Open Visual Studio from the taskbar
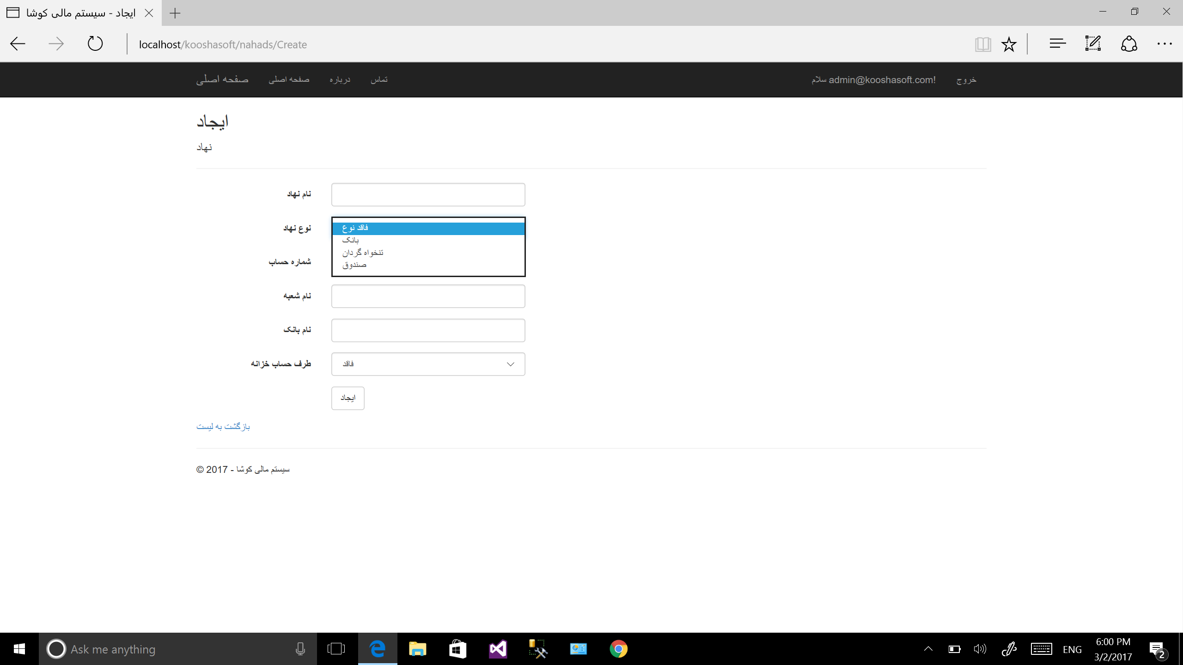The height and width of the screenshot is (665, 1183). pos(498,649)
